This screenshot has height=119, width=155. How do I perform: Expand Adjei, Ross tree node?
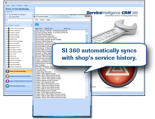pos(7,39)
